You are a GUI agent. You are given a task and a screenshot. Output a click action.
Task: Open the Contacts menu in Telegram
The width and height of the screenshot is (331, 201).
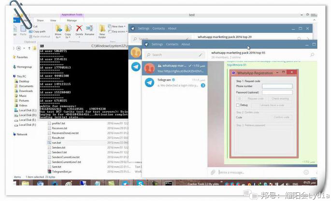172,44
